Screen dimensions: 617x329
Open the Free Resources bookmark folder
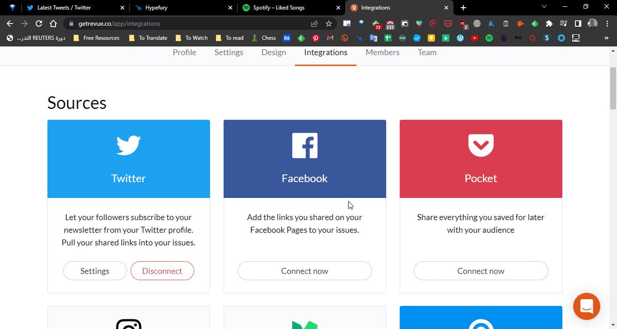pyautogui.click(x=96, y=38)
